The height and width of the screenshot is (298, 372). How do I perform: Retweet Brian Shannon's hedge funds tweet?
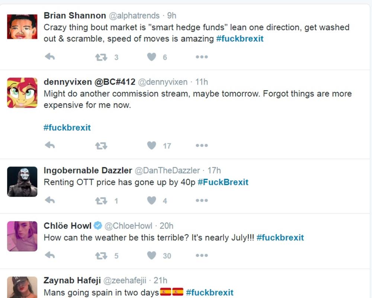point(101,57)
